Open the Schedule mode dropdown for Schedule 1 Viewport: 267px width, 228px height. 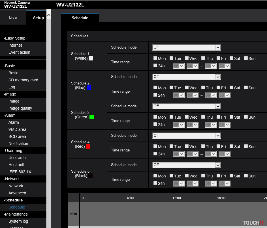[x=187, y=47]
